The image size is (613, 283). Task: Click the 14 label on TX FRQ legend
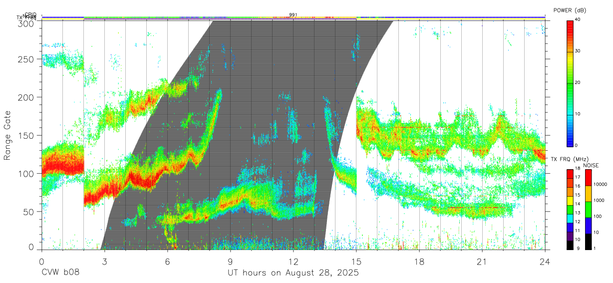[578, 204]
